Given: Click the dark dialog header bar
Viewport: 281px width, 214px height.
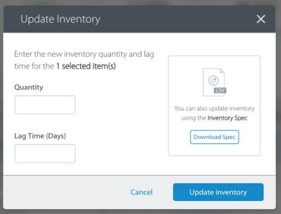Looking at the screenshot, I should click(139, 19).
